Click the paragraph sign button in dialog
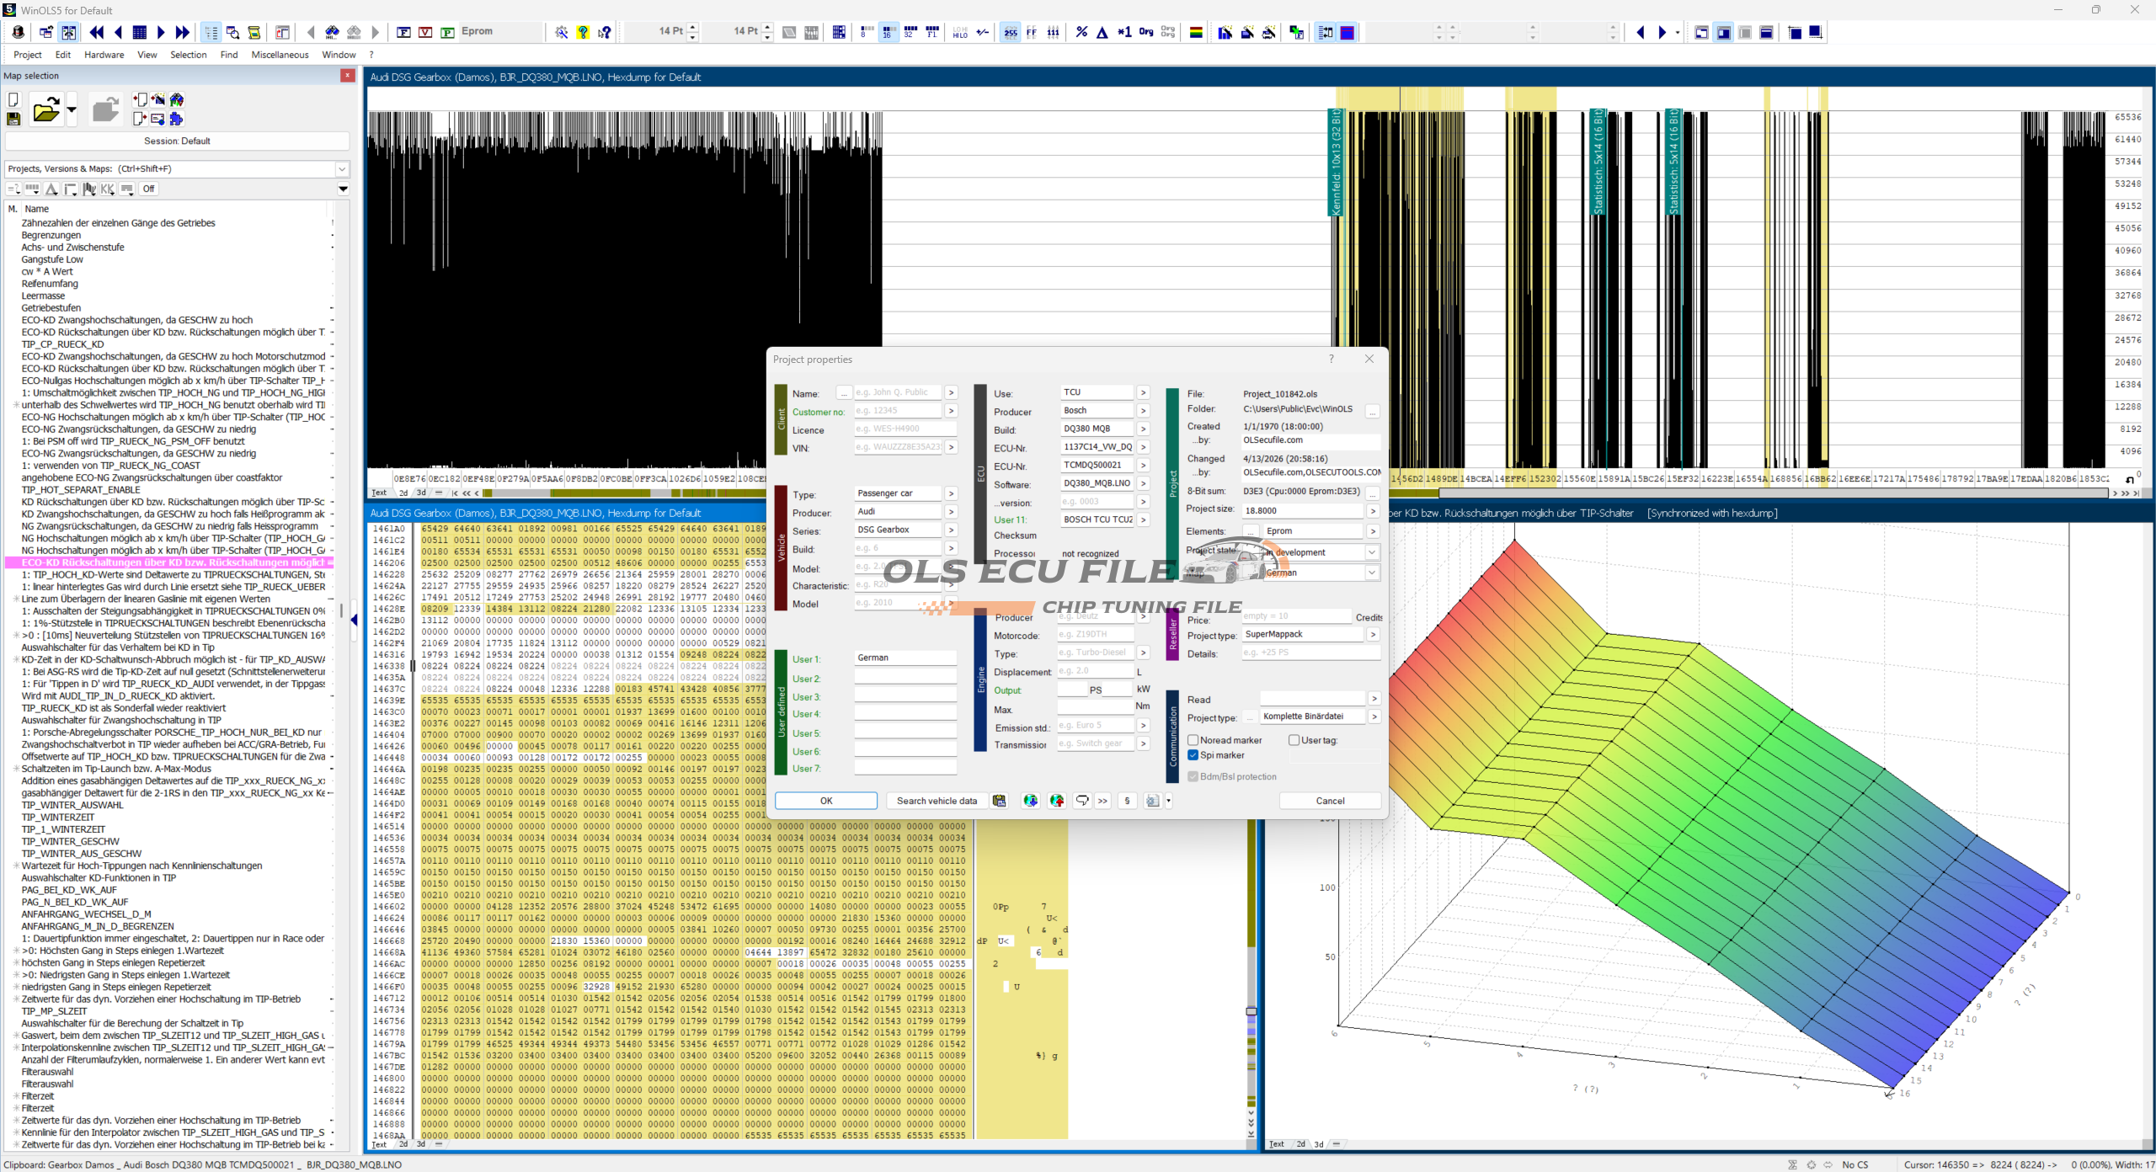This screenshot has height=1172, width=2156. click(1127, 801)
